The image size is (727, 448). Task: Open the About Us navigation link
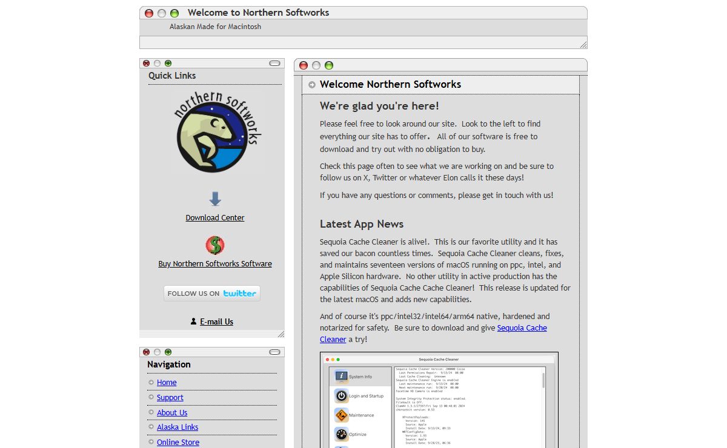point(172,412)
